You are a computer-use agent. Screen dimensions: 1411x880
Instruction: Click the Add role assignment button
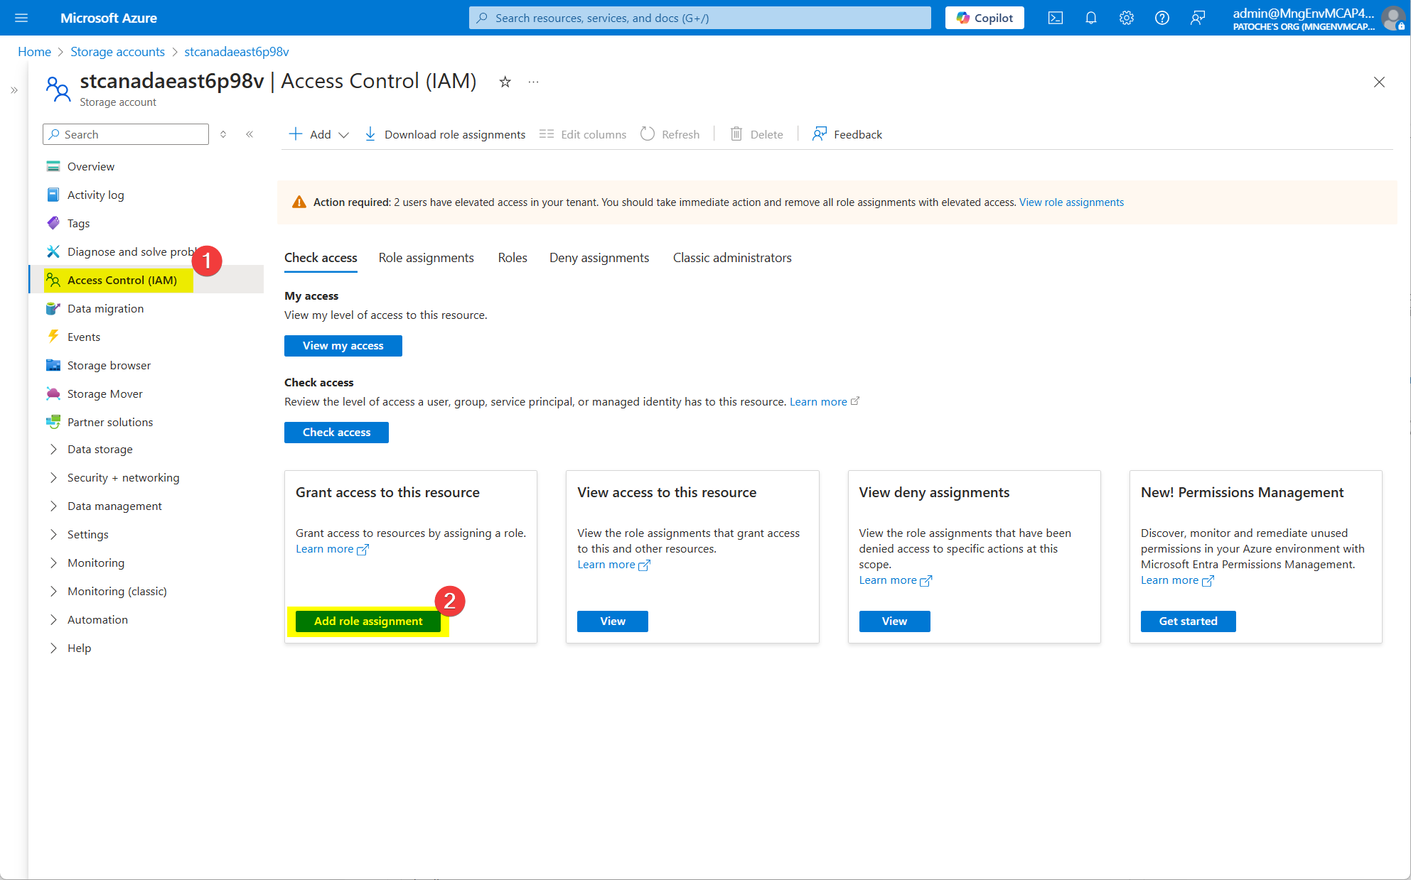[368, 621]
